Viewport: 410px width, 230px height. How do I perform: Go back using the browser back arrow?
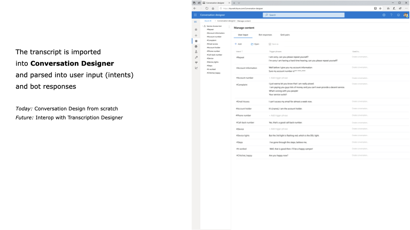point(195,9)
